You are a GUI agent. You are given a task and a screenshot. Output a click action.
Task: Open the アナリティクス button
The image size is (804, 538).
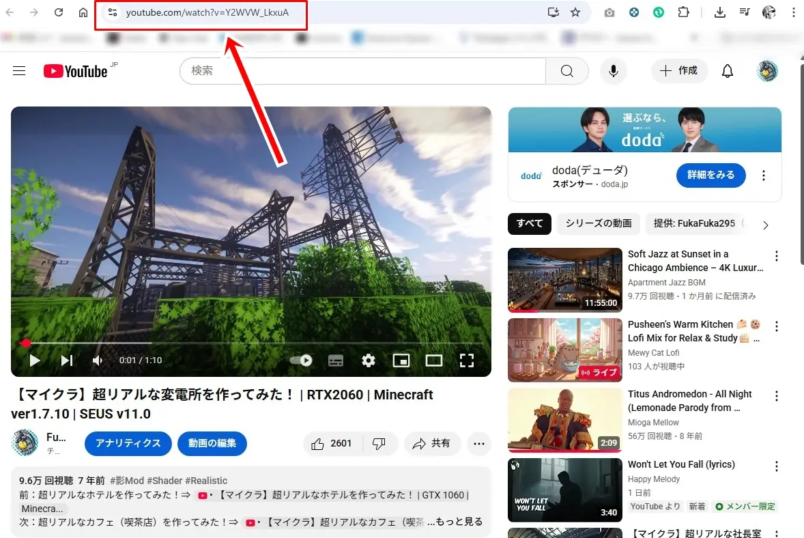[128, 443]
